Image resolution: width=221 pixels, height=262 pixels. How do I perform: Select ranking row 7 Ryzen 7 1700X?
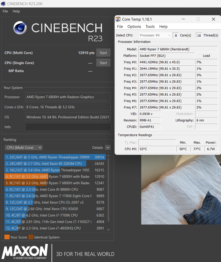pos(55,196)
